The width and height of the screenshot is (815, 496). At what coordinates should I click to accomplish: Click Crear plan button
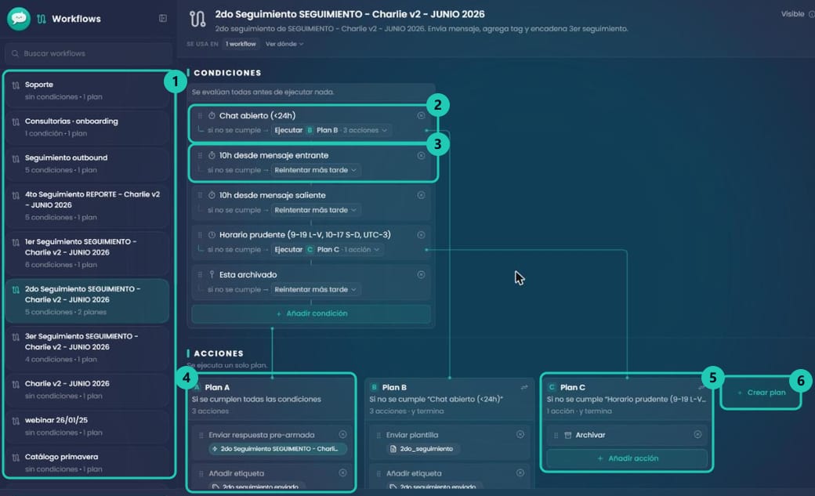click(x=761, y=393)
